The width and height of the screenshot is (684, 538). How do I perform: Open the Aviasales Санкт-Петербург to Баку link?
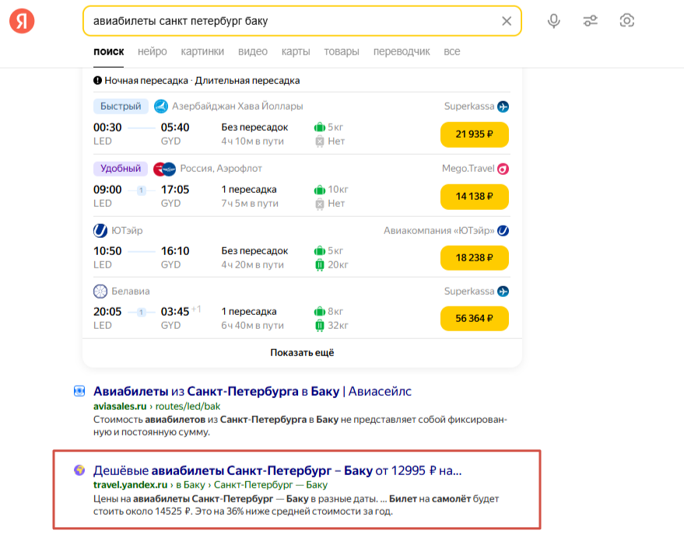point(252,391)
